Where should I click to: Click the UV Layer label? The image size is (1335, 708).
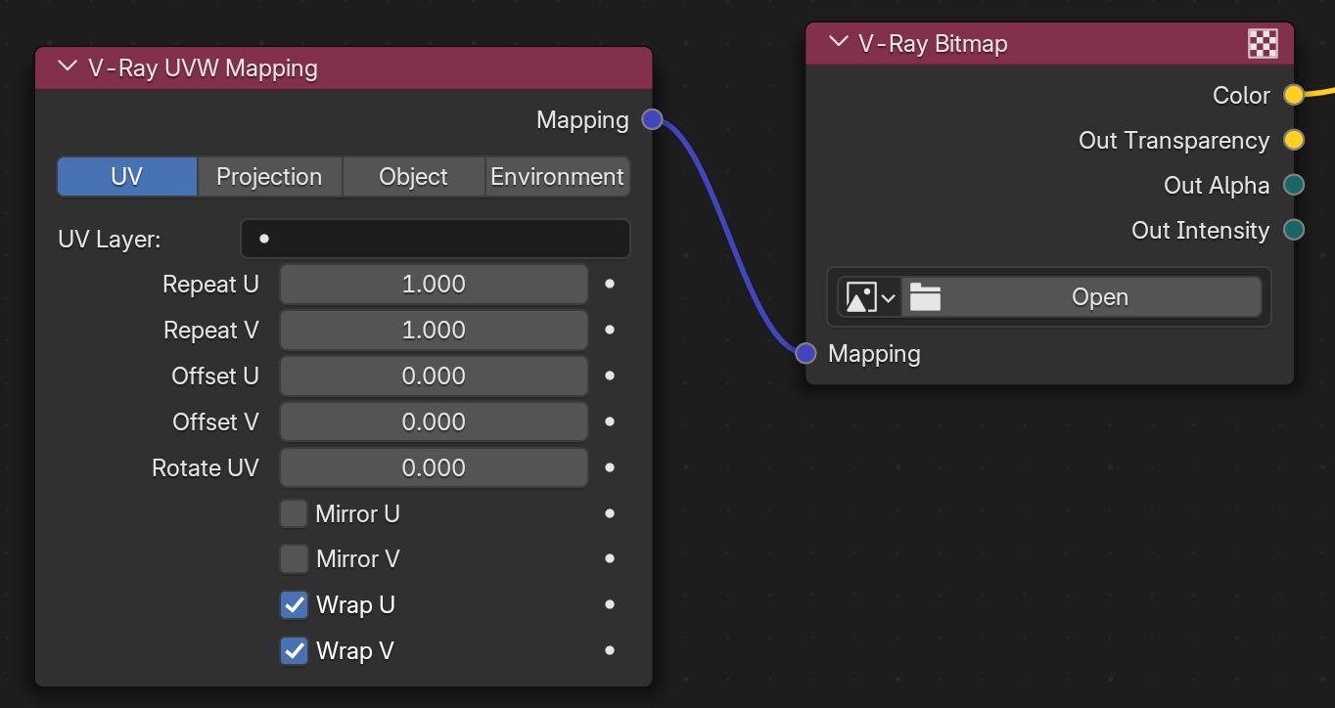[x=110, y=240]
